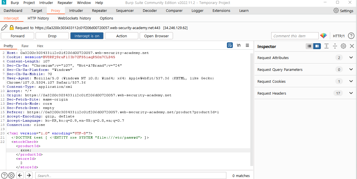Switch to the Repeater tab

(x=99, y=10)
